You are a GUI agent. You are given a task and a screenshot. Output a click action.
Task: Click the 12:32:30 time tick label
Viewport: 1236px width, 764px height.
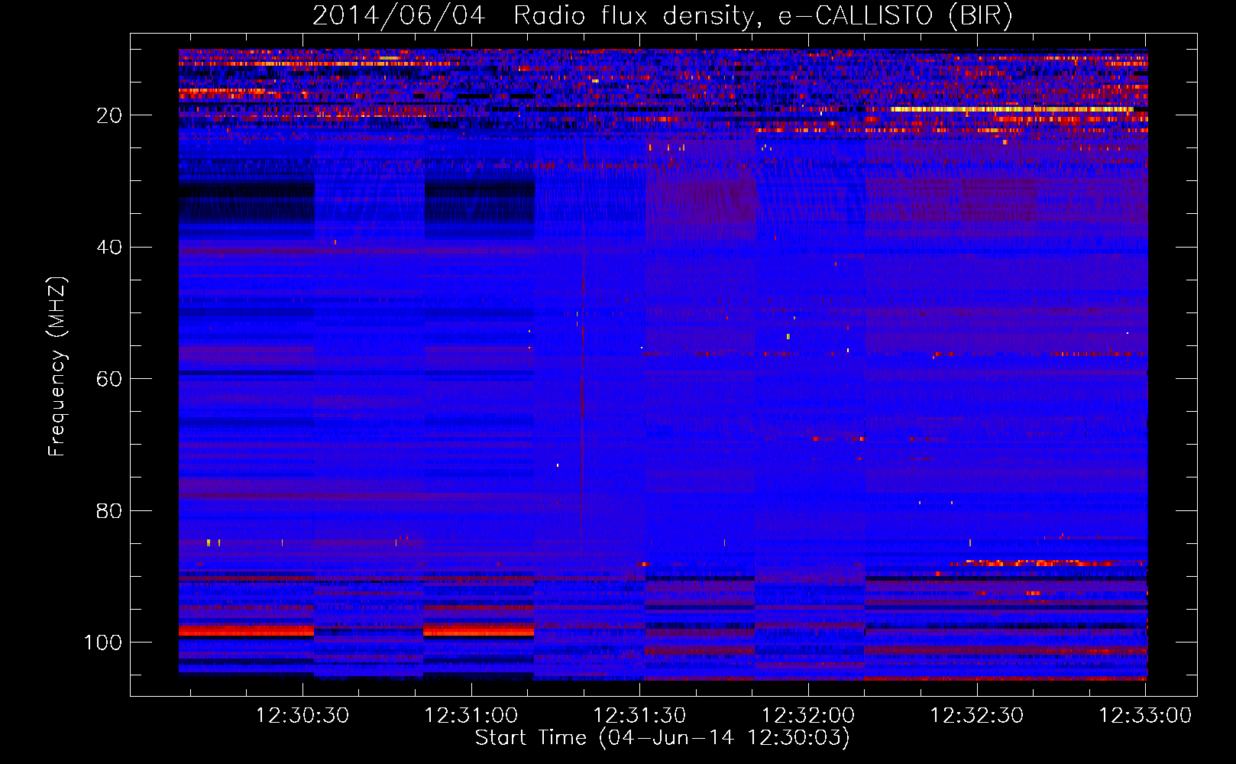[x=976, y=716]
